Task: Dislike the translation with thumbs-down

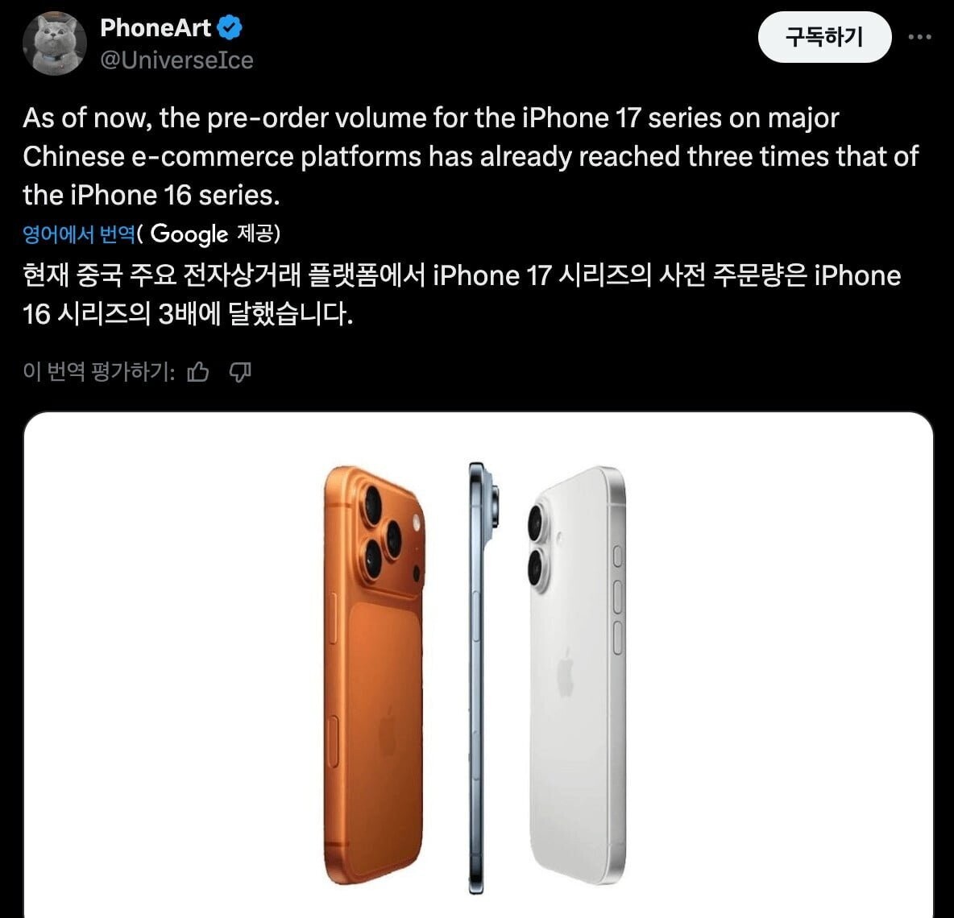Action: point(240,371)
